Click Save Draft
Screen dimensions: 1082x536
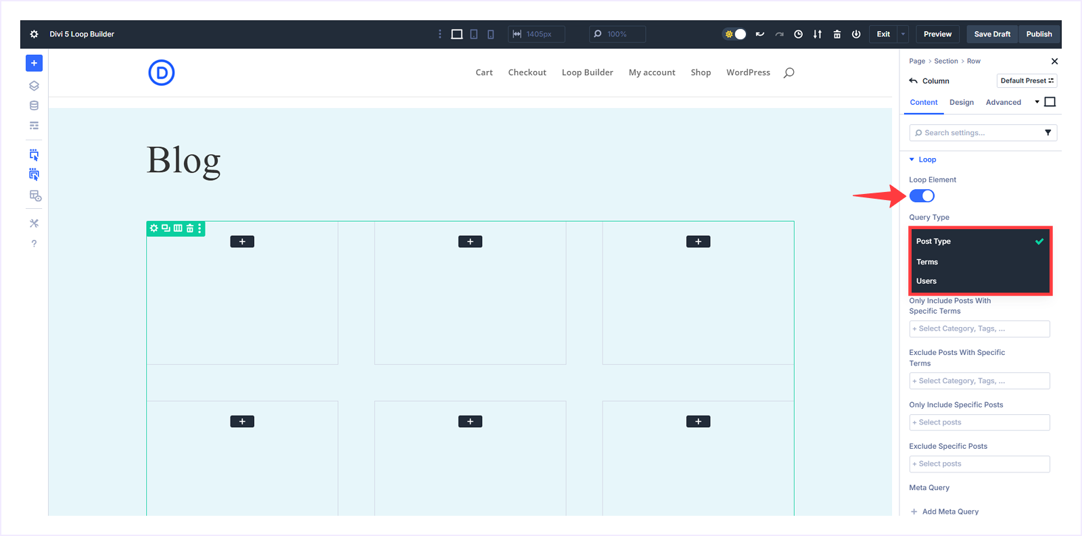[992, 34]
